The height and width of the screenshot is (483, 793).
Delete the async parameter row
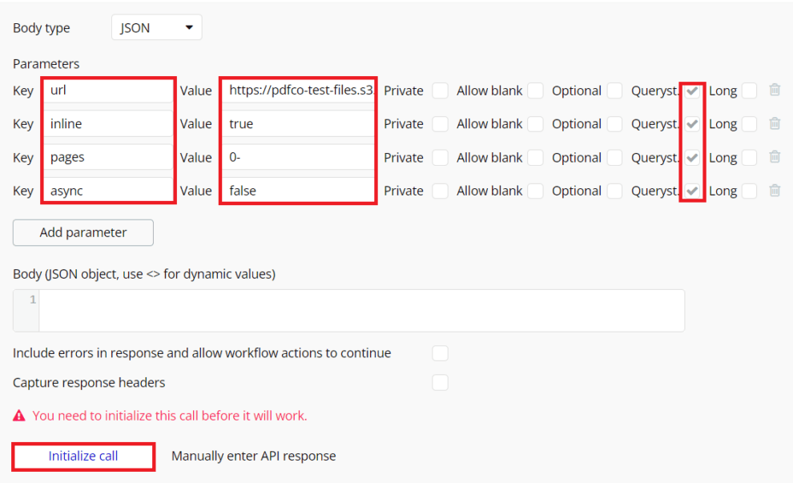[x=774, y=191]
